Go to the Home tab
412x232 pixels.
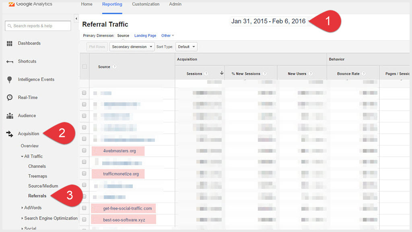[87, 4]
